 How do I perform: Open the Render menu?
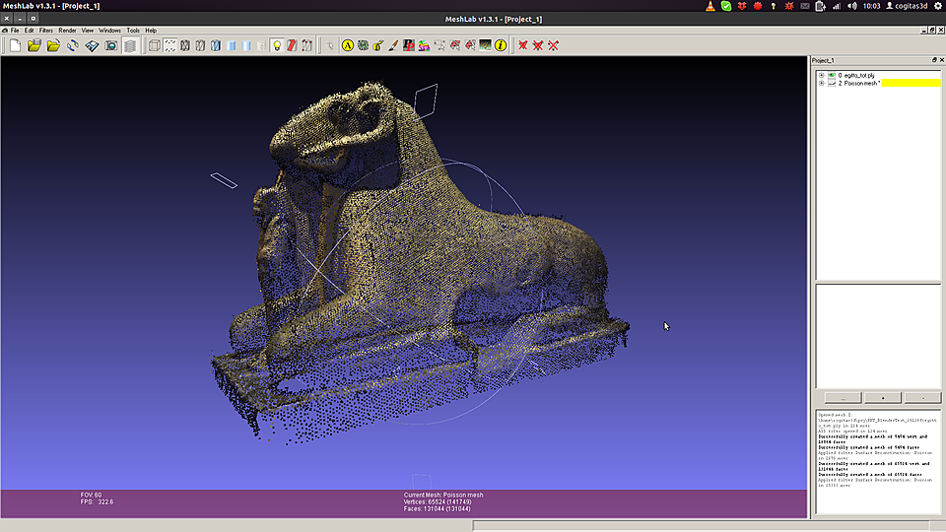(x=67, y=31)
